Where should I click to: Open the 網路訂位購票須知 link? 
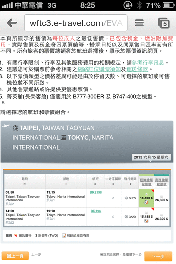pyautogui.click(x=99, y=69)
